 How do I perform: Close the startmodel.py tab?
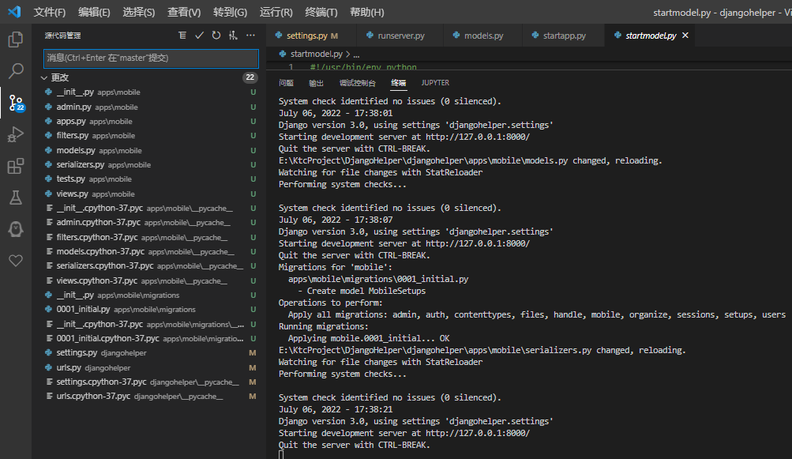685,36
